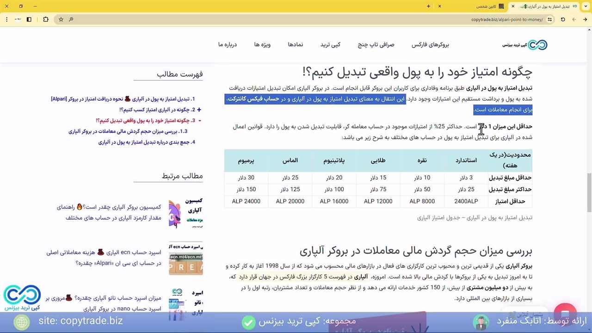This screenshot has width=592, height=333.
Task: Click the اسپرد حساب ecn related post thumbnail
Action: (185, 258)
